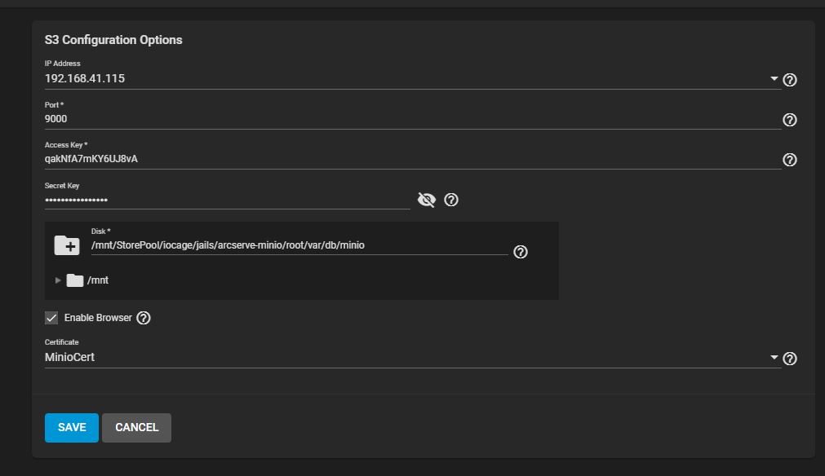The height and width of the screenshot is (476, 825).
Task: Click into the Port field showing 9000
Action: (x=413, y=119)
